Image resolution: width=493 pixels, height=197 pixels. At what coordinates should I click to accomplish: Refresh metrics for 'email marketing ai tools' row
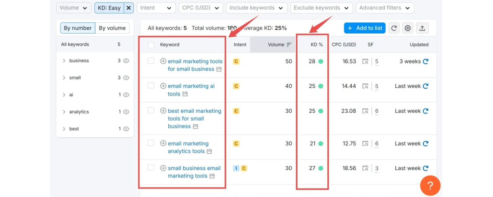[426, 86]
